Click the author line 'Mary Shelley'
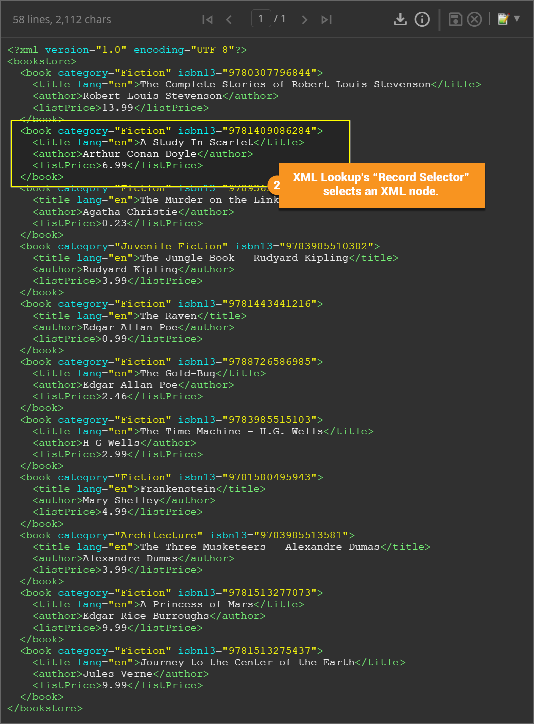 point(124,500)
